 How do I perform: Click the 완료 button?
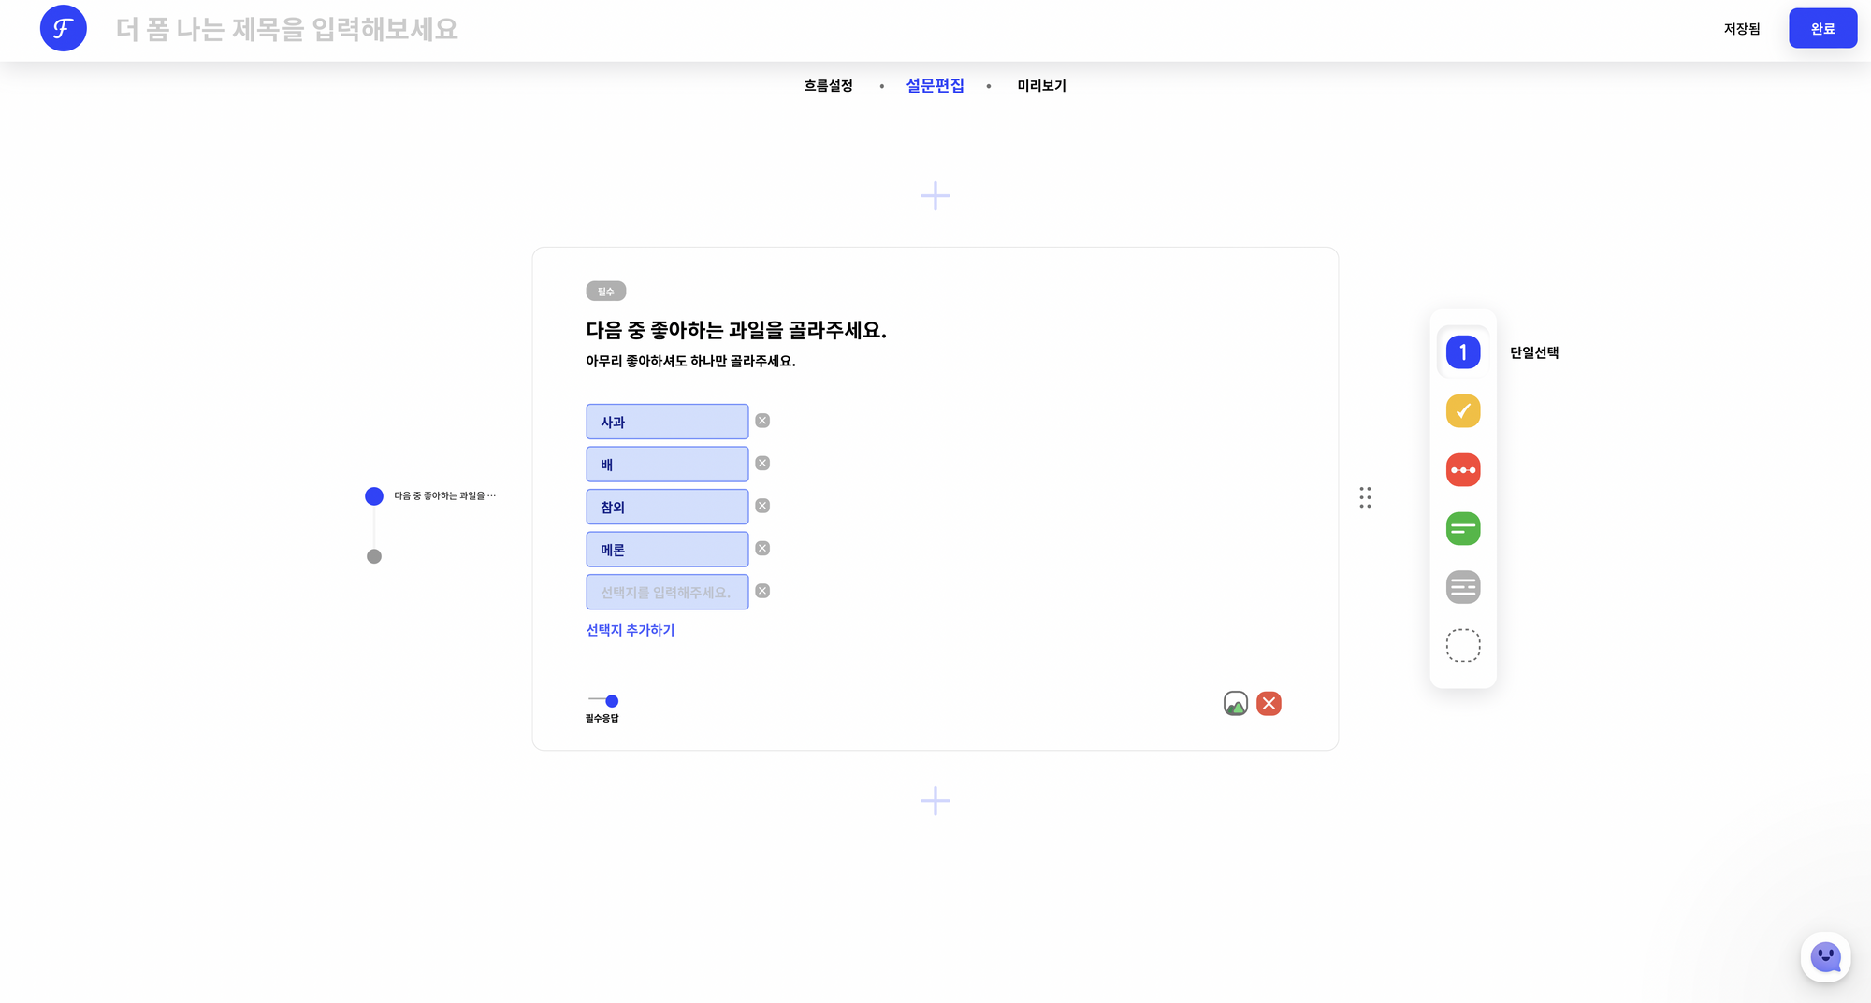point(1821,29)
